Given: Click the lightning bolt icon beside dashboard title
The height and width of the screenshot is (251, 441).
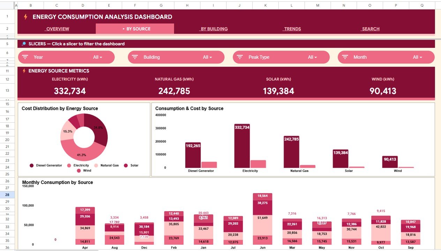Looking at the screenshot, I should [25, 17].
